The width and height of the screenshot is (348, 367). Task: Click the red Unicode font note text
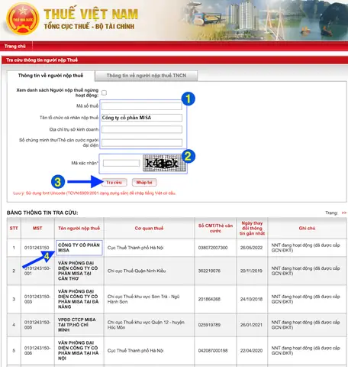click(95, 193)
